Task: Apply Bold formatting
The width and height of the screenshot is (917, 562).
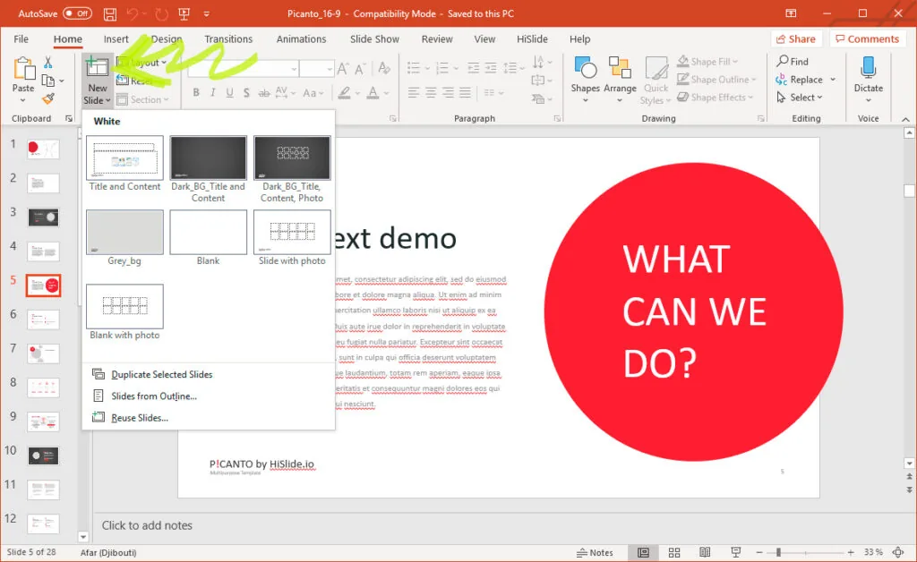Action: (x=196, y=92)
